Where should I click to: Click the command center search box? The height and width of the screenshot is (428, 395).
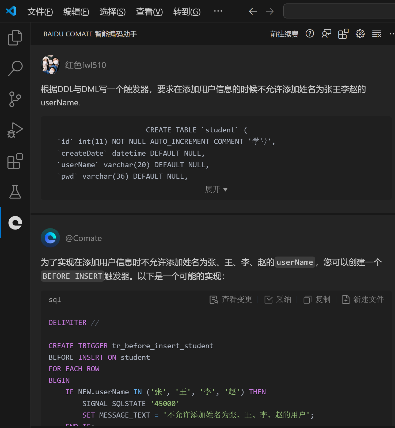point(339,11)
